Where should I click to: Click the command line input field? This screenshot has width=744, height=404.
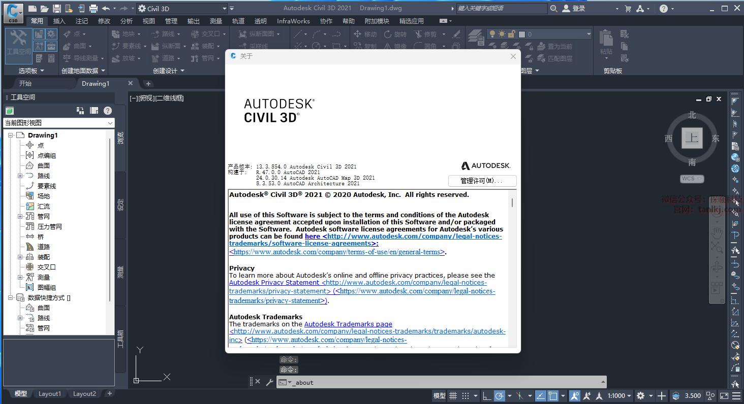(x=447, y=382)
